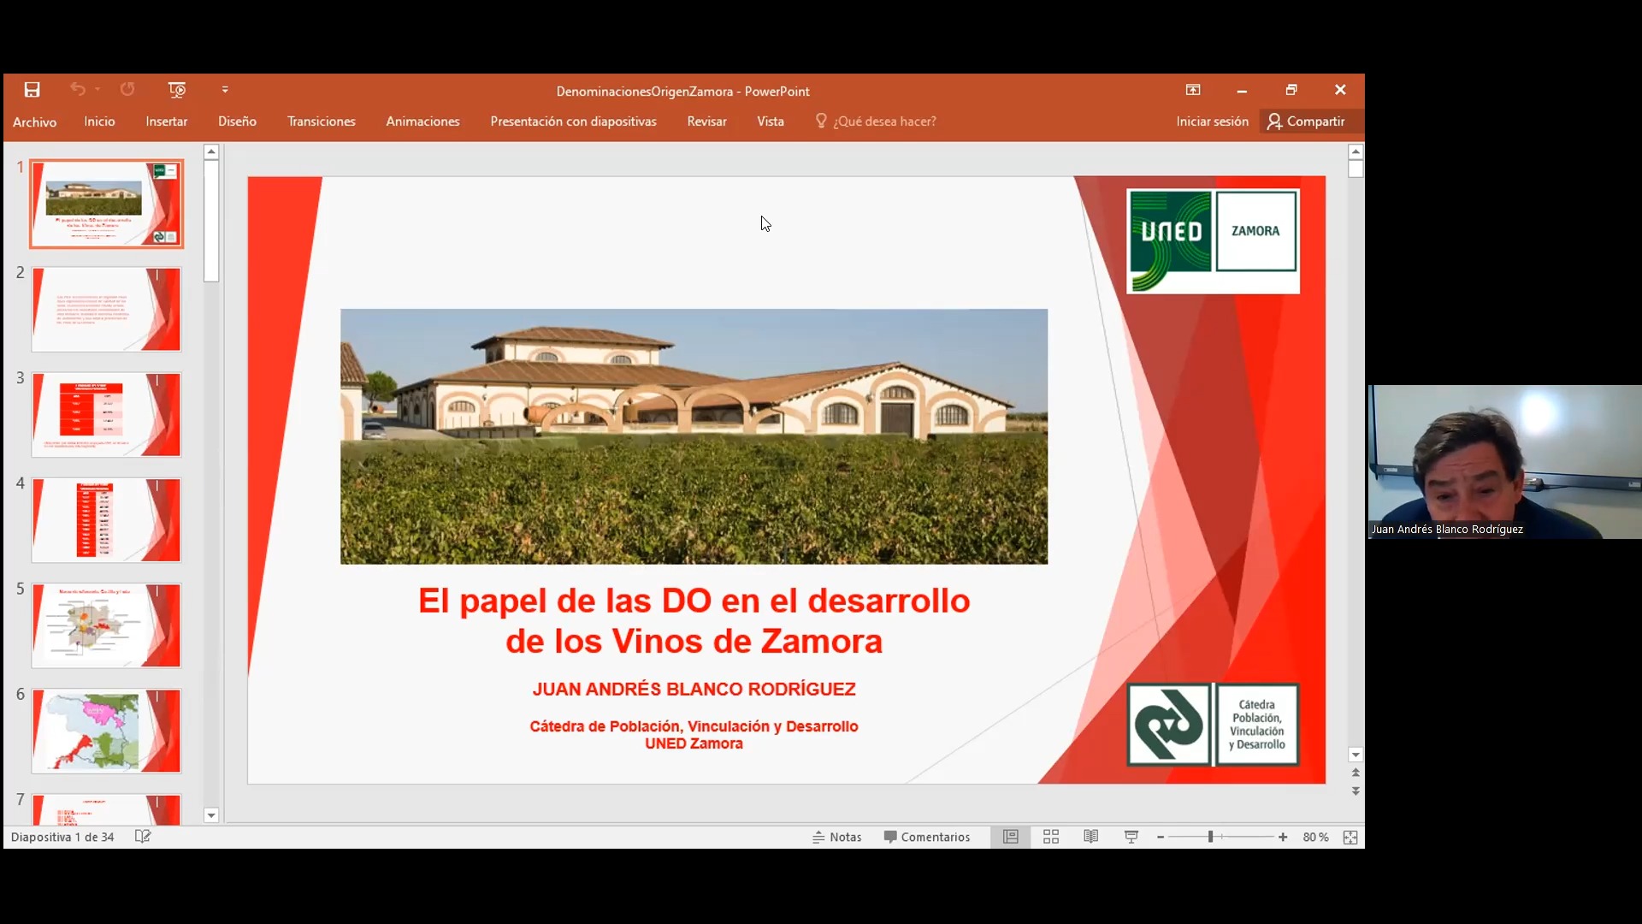Open Ribbon Display Options menu
1642x924 pixels.
[1193, 90]
